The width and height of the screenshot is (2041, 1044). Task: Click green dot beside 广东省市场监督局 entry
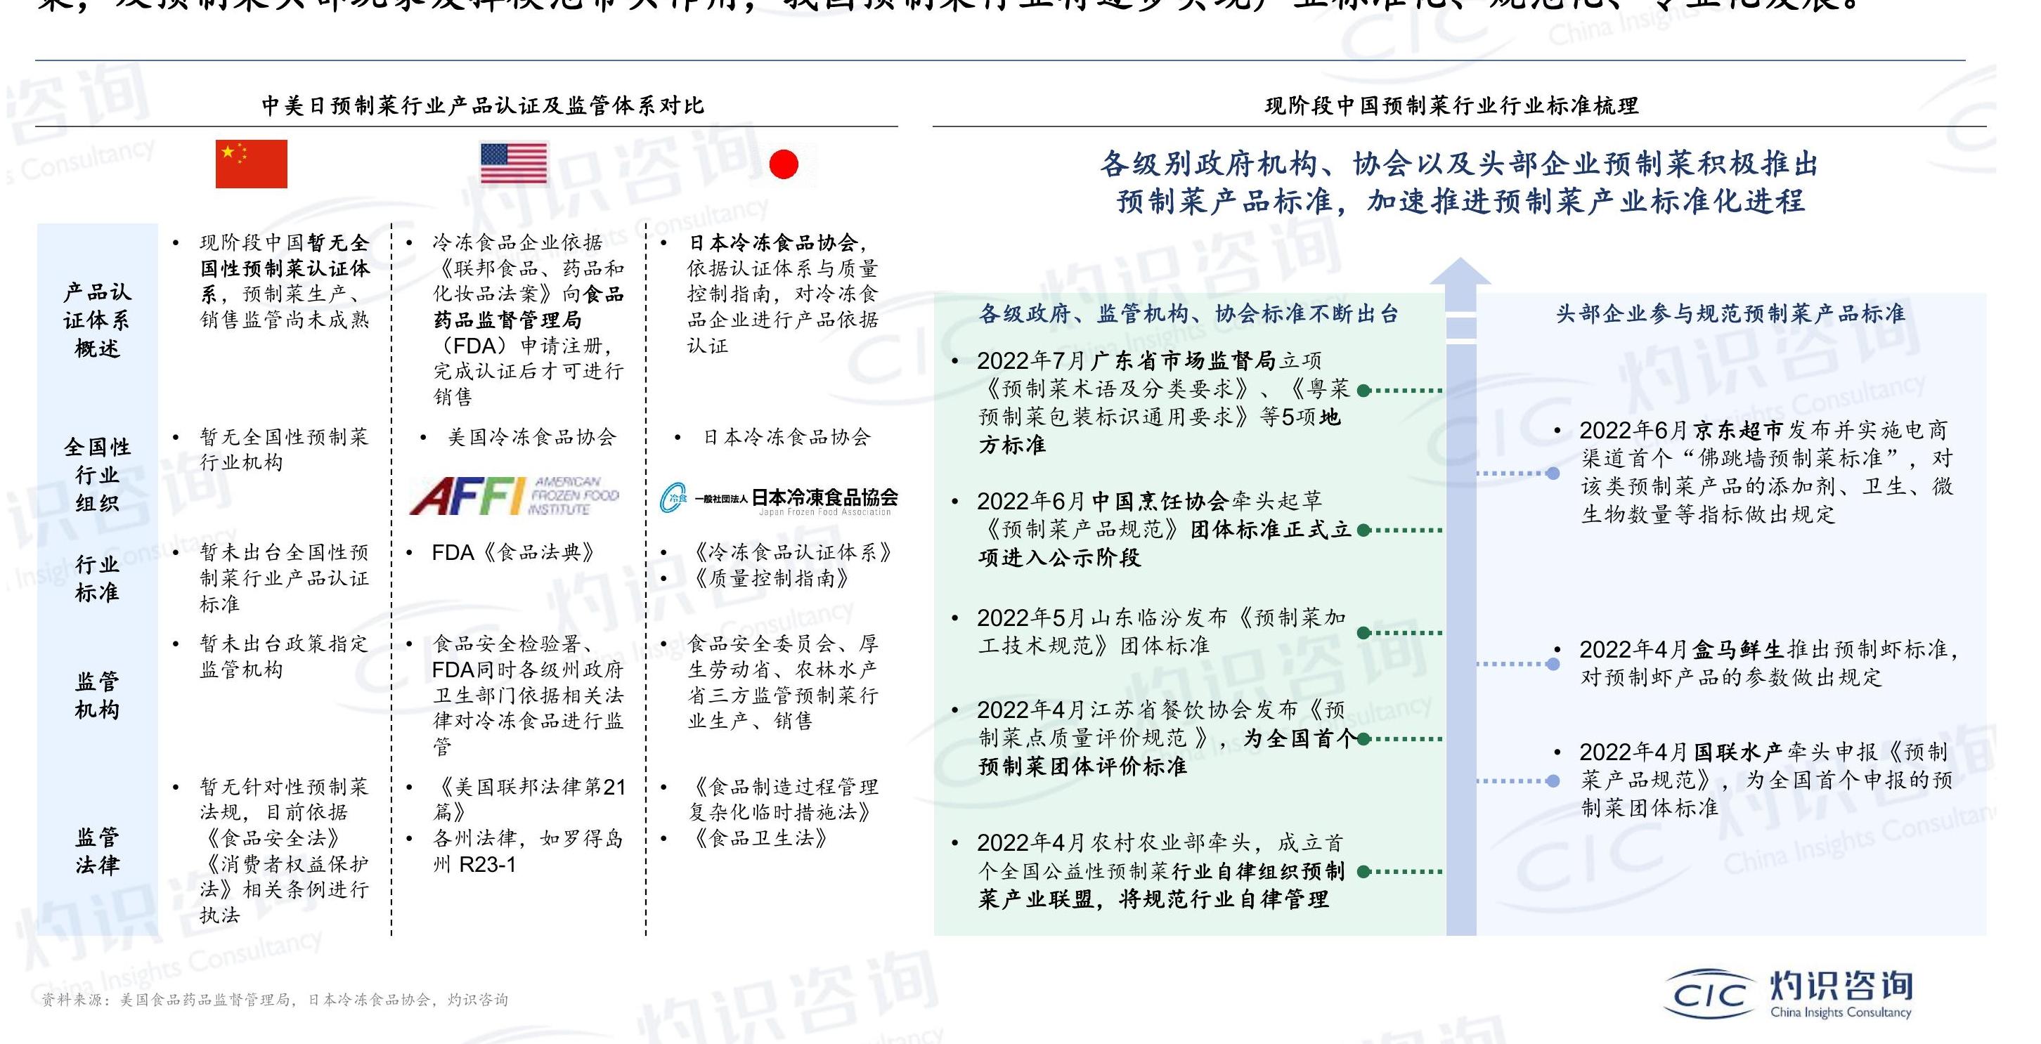1363,391
